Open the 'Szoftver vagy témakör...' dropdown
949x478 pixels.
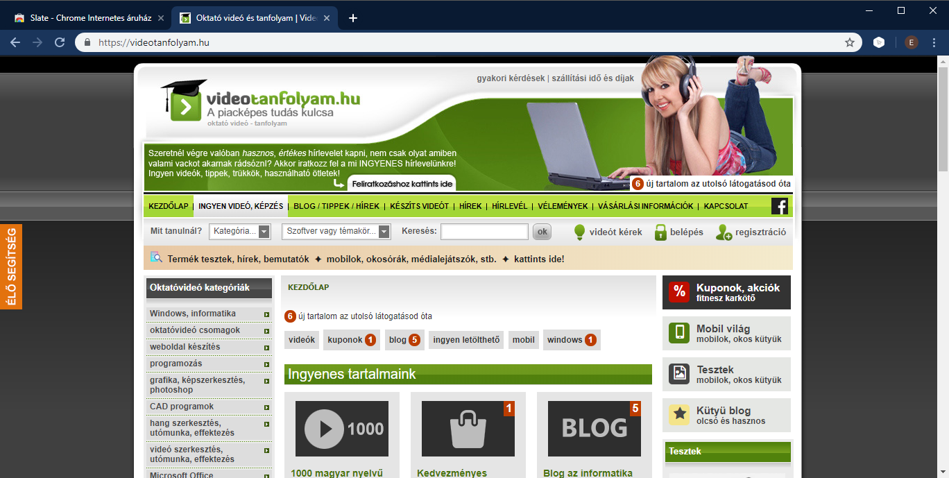point(336,232)
